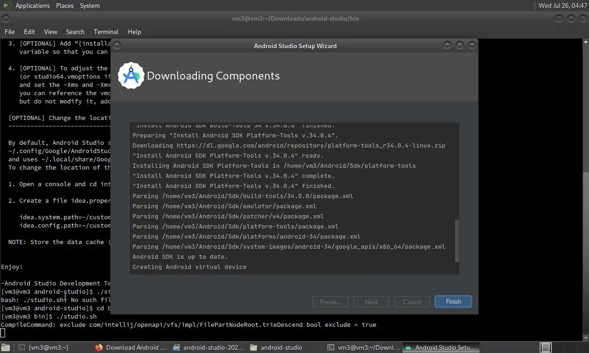Switch to the android-studio-202... archive taskbar item
Image resolution: width=589 pixels, height=353 pixels.
point(208,347)
